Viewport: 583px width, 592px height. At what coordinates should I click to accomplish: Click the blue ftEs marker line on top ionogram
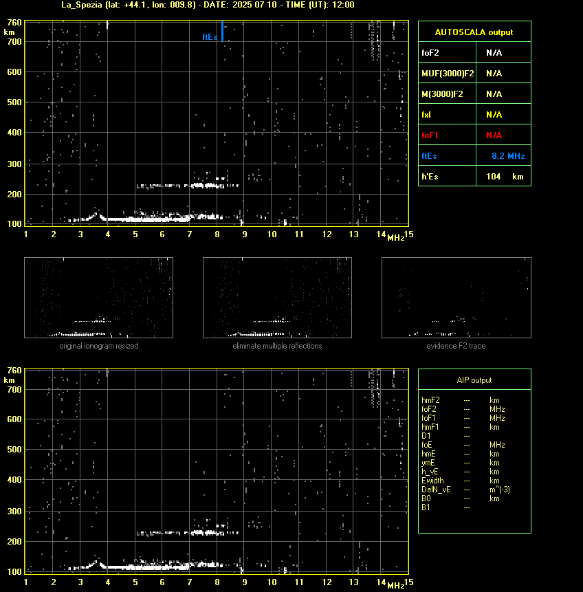[x=222, y=31]
